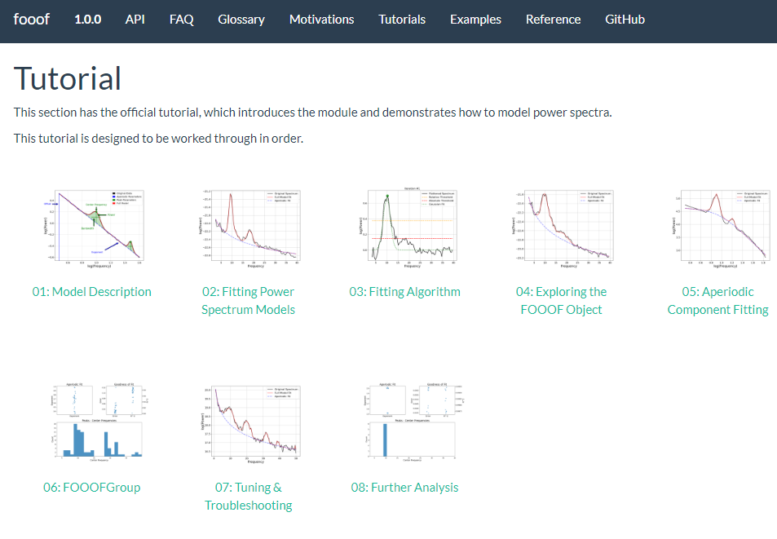The height and width of the screenshot is (539, 777).
Task: Click the fooof brand logo
Action: (32, 19)
